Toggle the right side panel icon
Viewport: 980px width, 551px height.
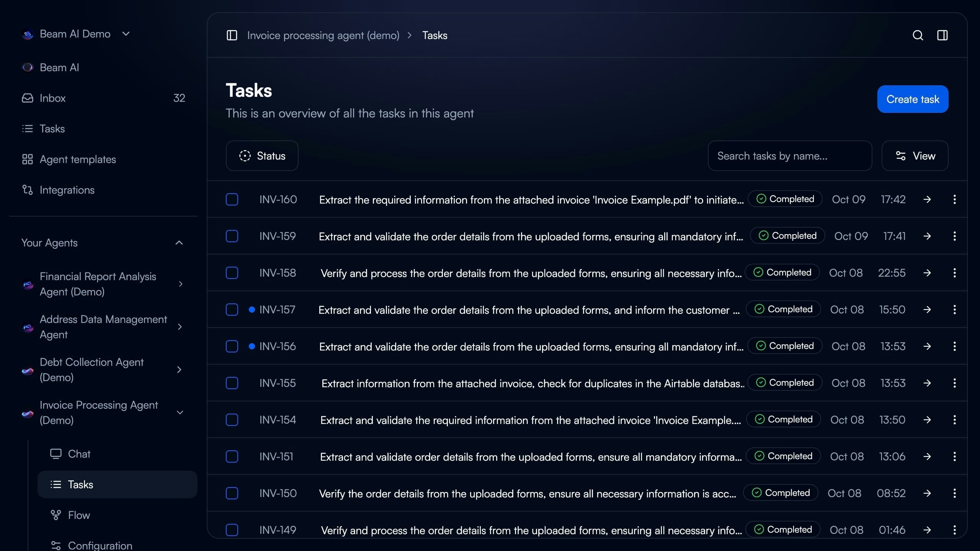click(942, 35)
